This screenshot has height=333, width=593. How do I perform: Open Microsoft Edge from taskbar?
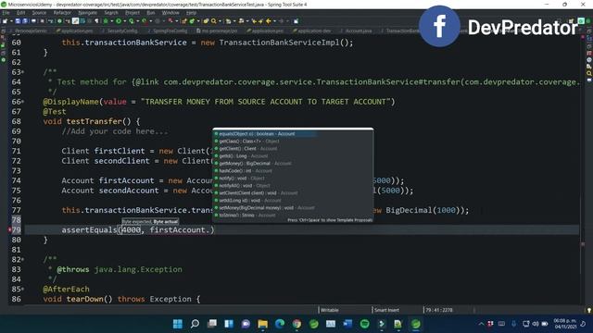tap(280, 324)
